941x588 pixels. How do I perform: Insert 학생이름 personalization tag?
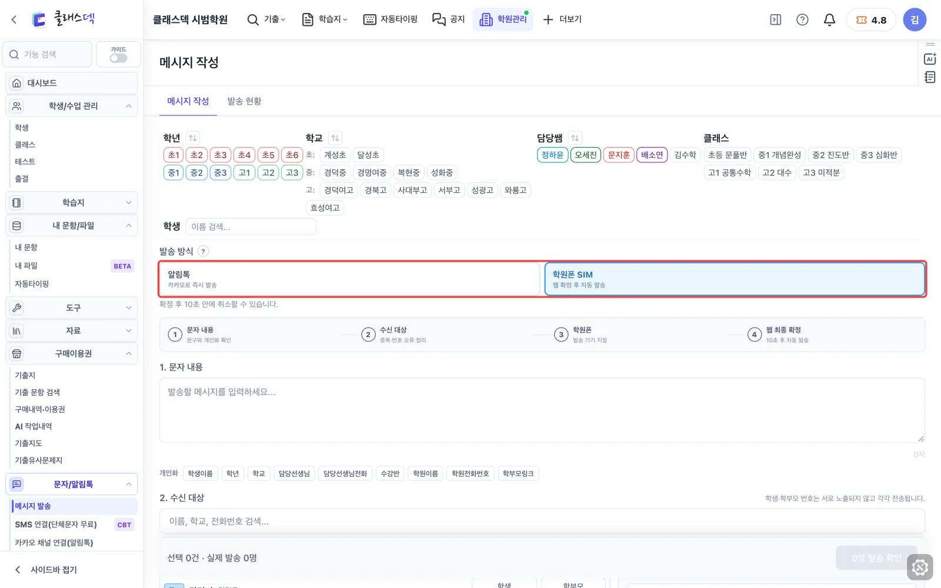pyautogui.click(x=201, y=473)
